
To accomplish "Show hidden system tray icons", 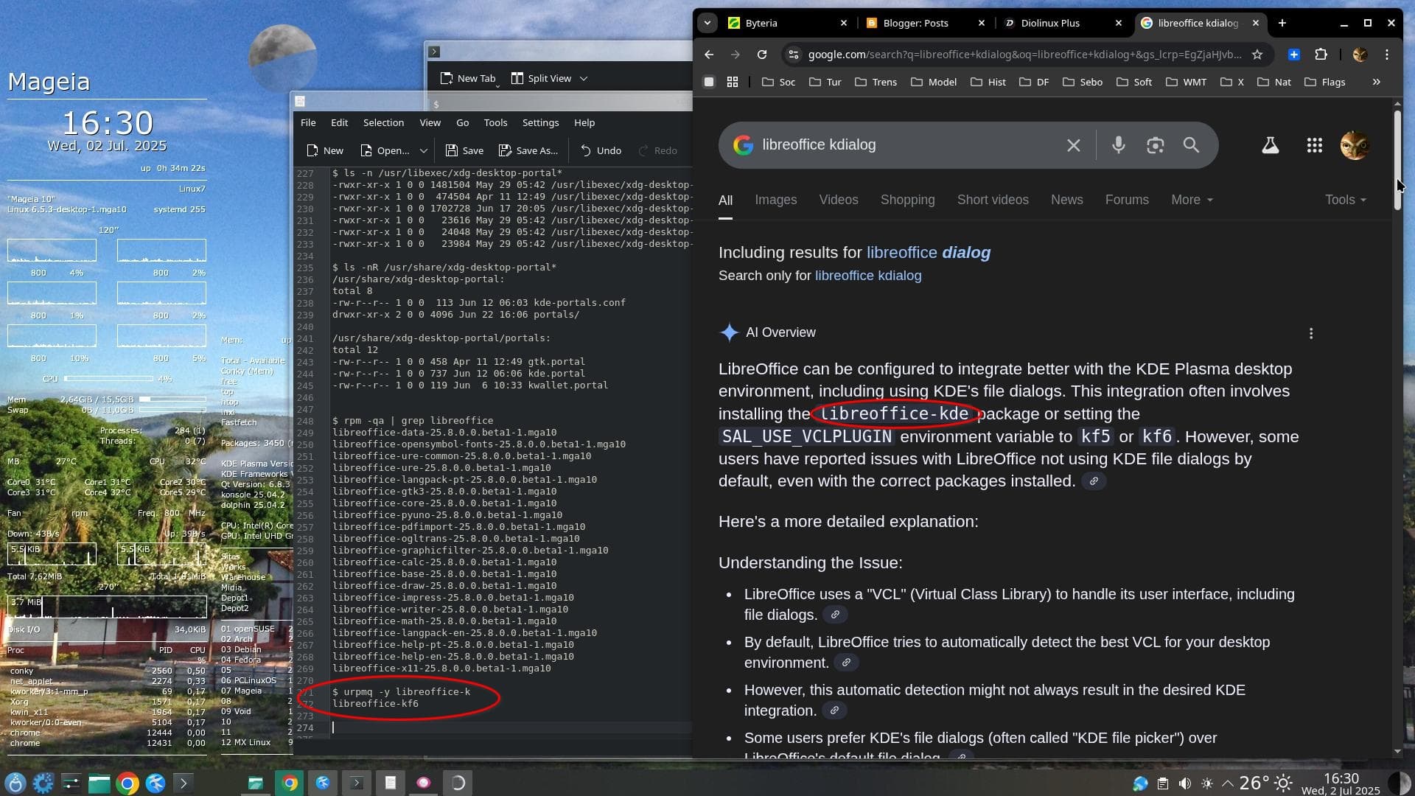I will point(1228,783).
